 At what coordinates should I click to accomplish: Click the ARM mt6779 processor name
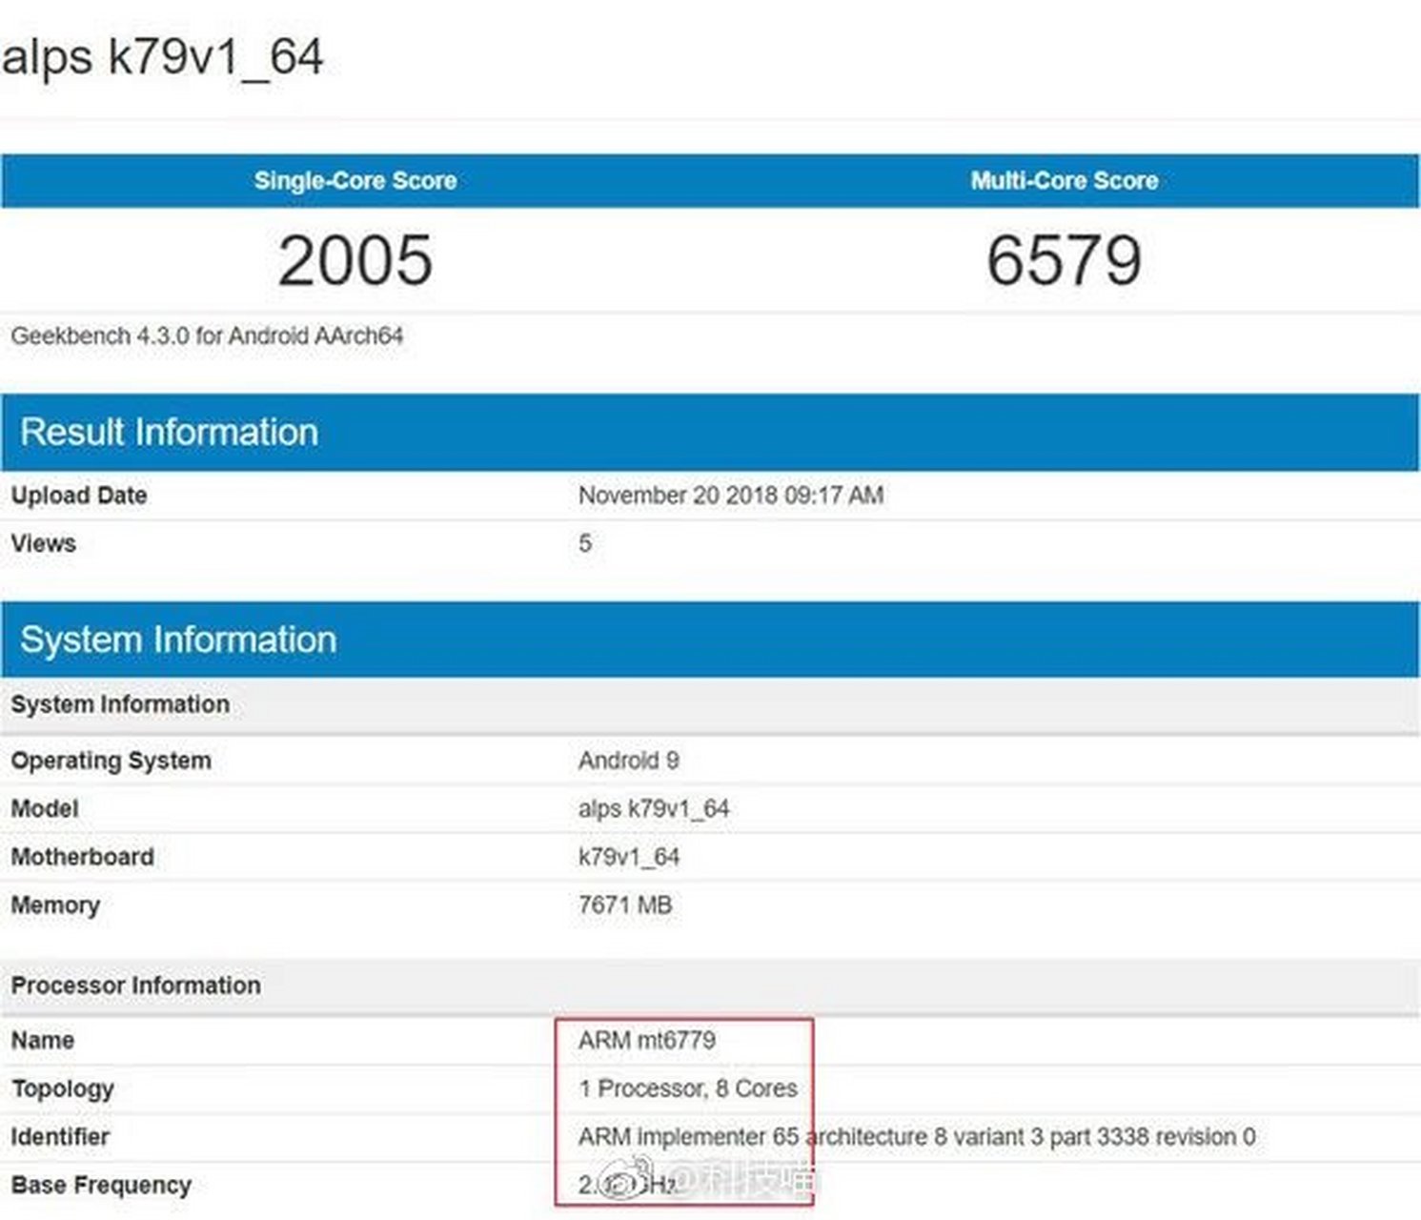click(646, 1040)
